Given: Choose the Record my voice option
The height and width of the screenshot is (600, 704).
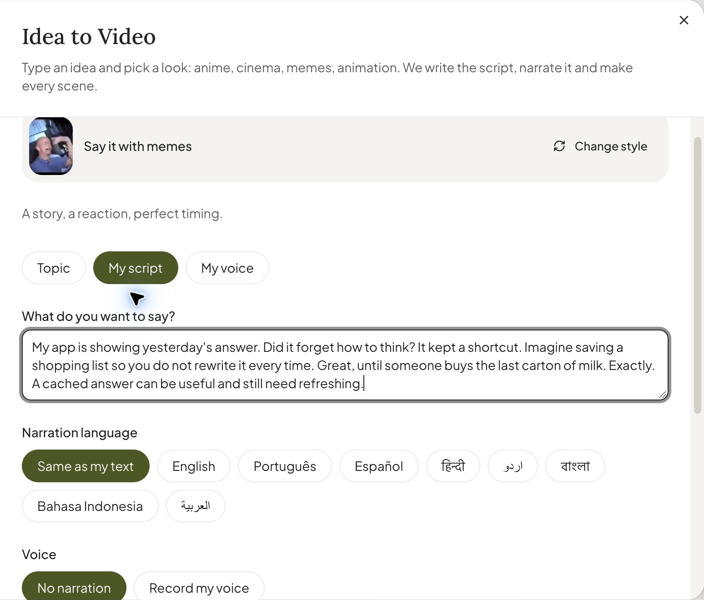Looking at the screenshot, I should coord(199,586).
